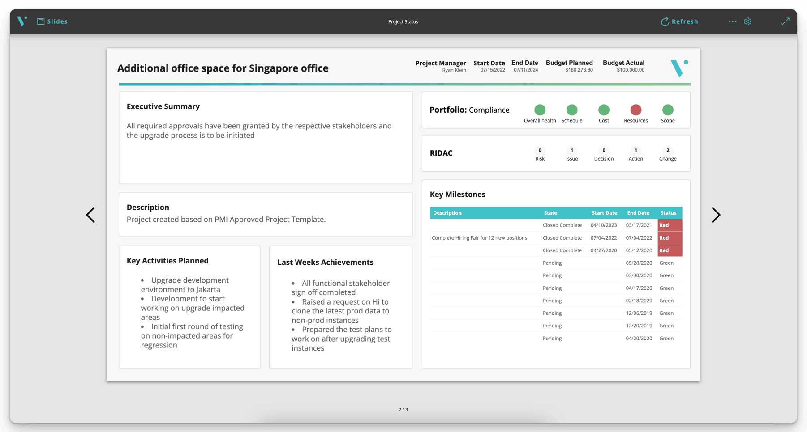Screen dimensions: 807x432
Task: Click the Key Milestones heading
Action: 458,195
